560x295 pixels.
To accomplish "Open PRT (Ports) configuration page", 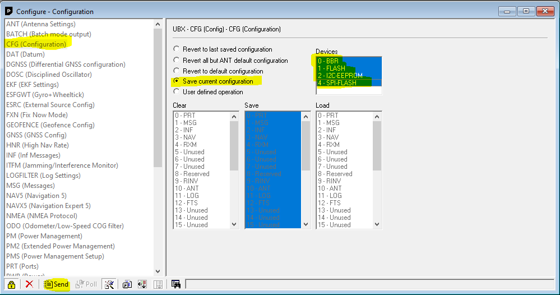I will (22, 266).
